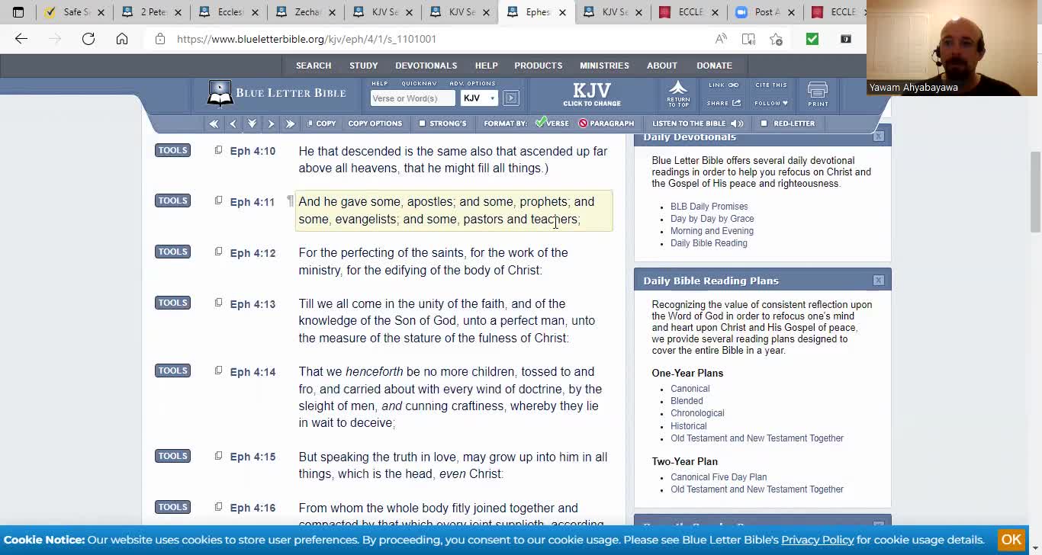Image resolution: width=1042 pixels, height=555 pixels.
Task: Open Canonical Five Day Plan link
Action: coord(719,477)
